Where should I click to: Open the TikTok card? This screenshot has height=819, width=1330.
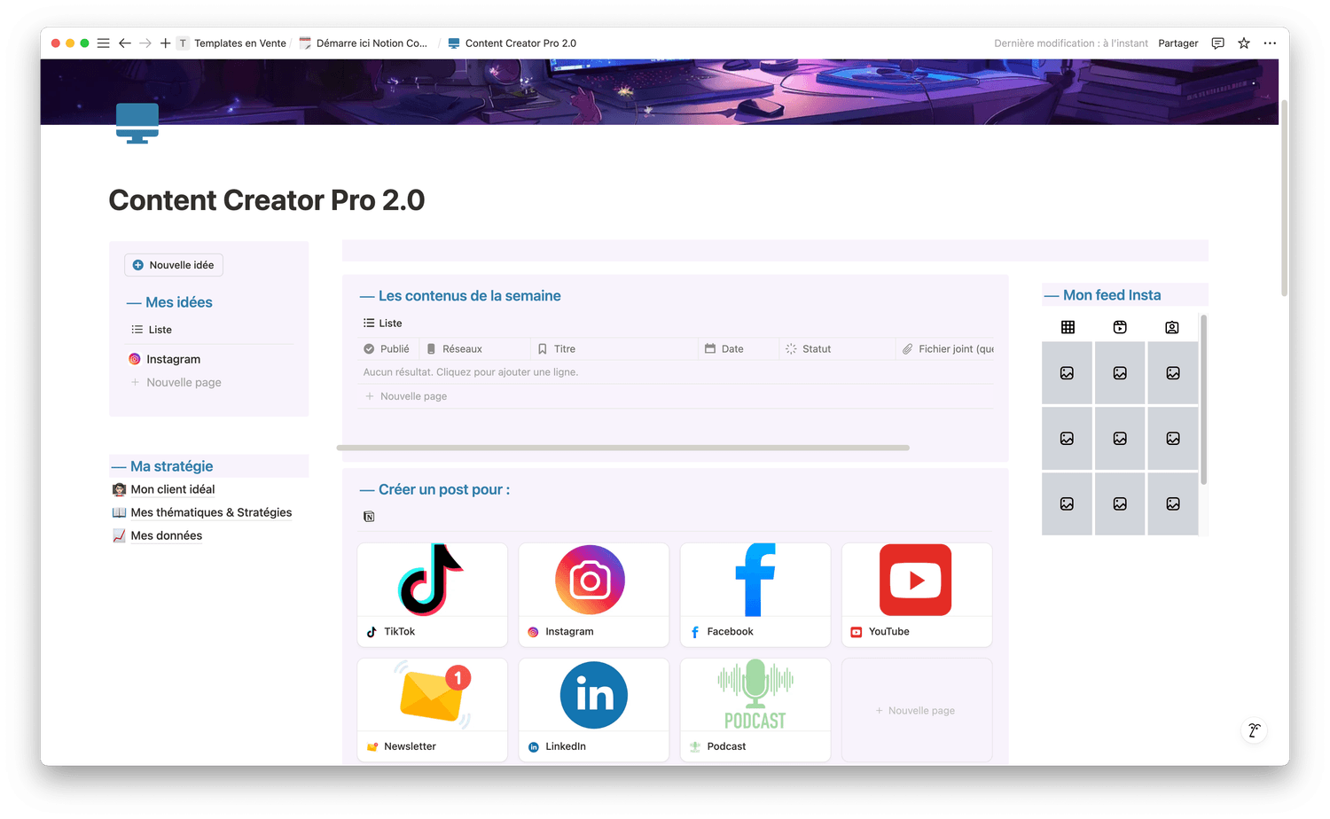tap(433, 595)
